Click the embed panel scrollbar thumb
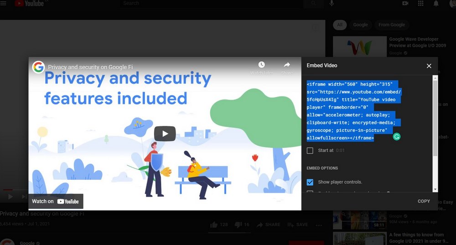The height and width of the screenshot is (245, 456). (435, 118)
